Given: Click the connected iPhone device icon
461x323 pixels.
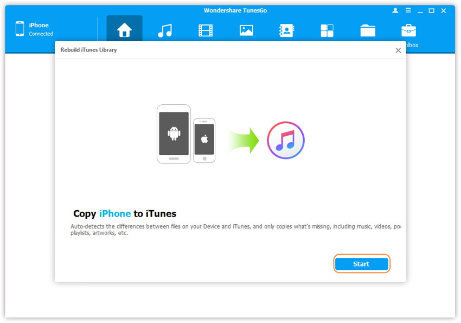Looking at the screenshot, I should coord(20,29).
